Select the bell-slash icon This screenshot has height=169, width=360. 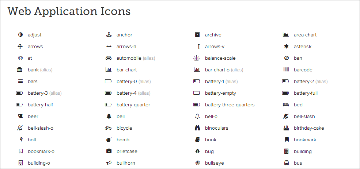click(x=286, y=117)
